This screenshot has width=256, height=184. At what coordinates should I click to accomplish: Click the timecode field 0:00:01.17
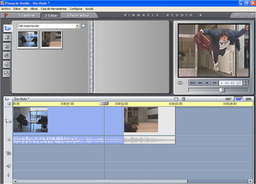pos(231,83)
